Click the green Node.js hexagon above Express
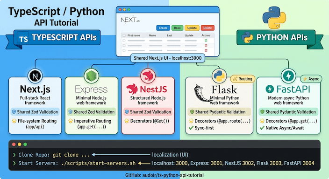 [91, 76]
